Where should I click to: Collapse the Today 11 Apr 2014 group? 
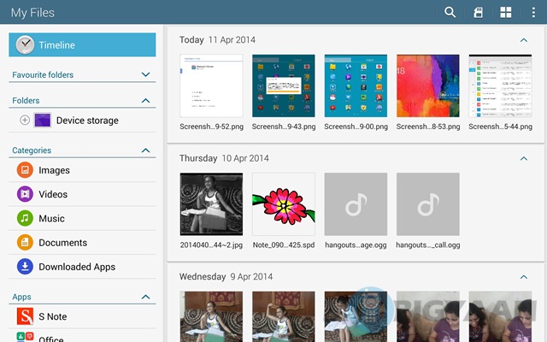(524, 40)
